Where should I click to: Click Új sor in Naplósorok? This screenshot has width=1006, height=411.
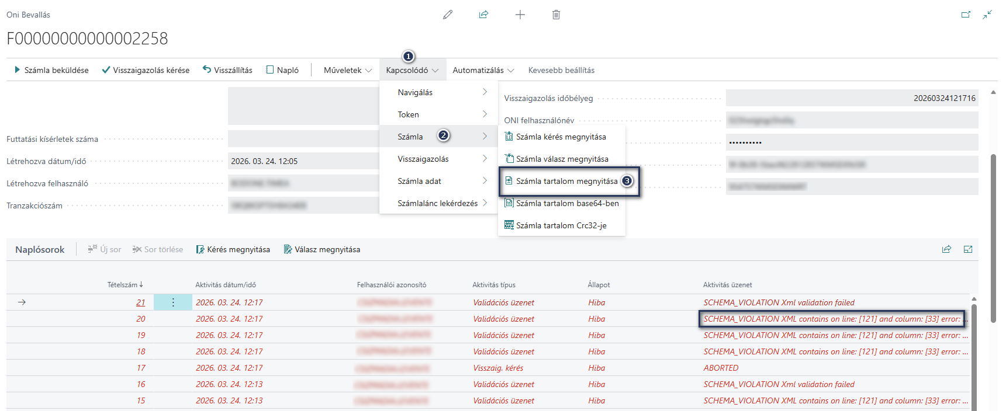(105, 249)
